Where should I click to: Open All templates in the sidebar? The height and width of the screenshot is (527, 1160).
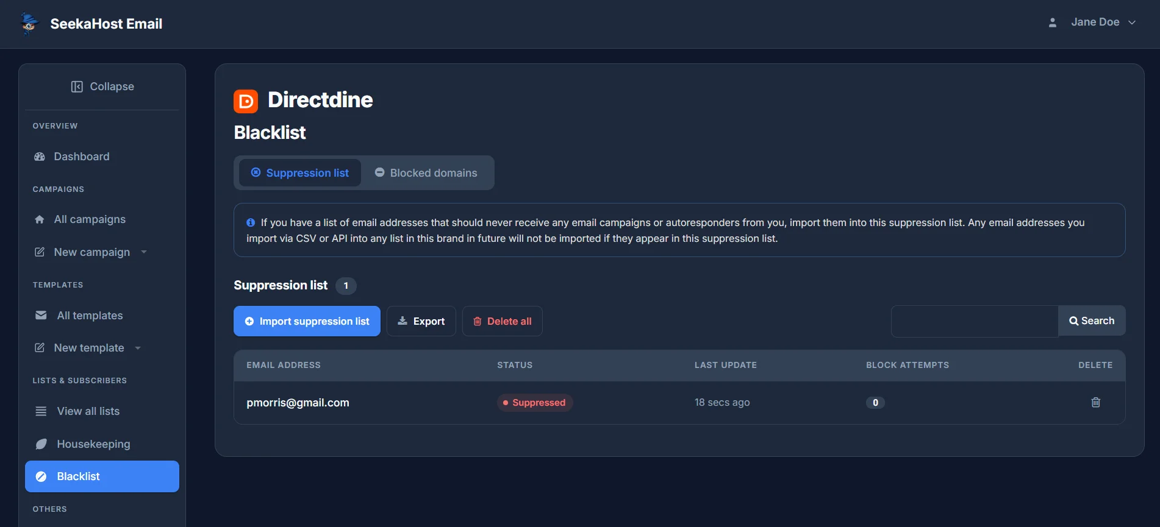[102, 316]
